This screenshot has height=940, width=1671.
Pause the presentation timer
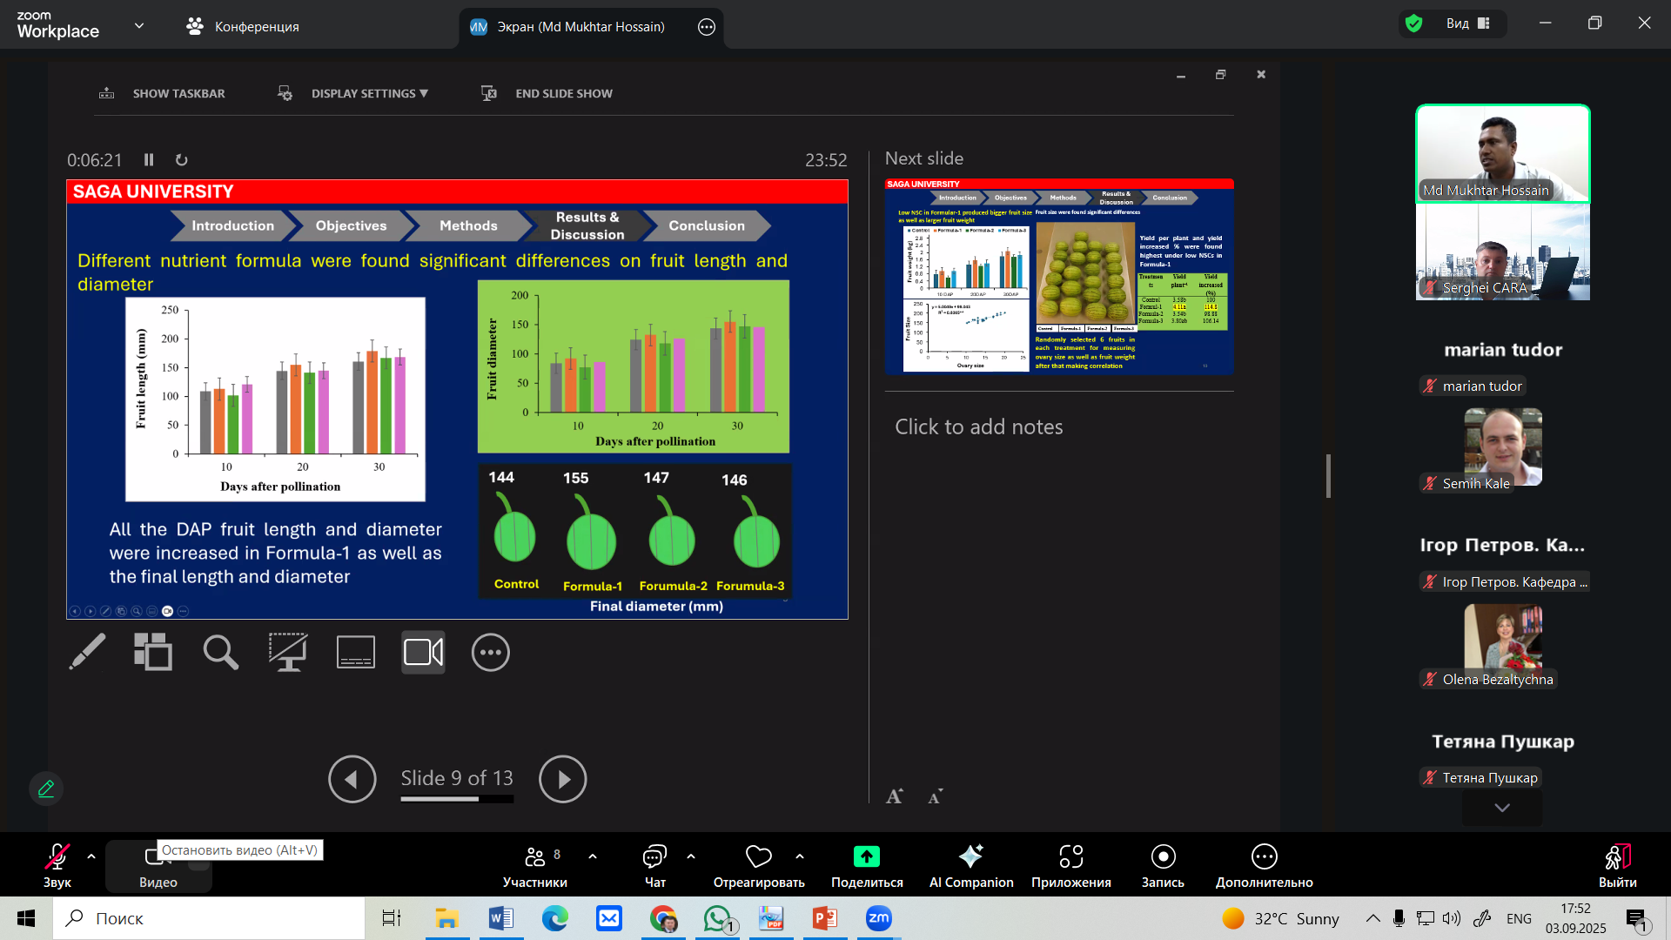(x=149, y=159)
